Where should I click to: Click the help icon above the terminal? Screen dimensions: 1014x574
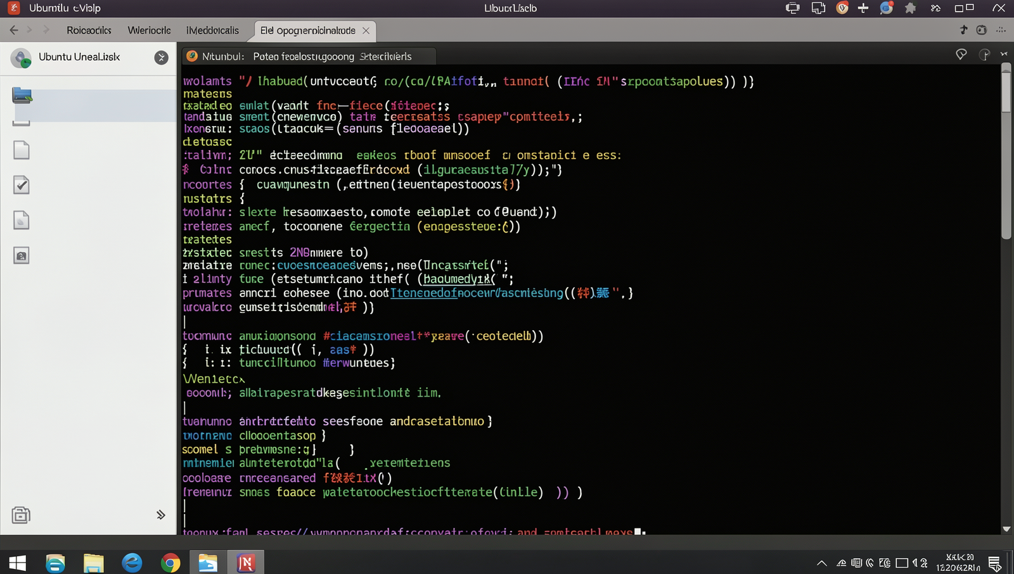click(984, 54)
